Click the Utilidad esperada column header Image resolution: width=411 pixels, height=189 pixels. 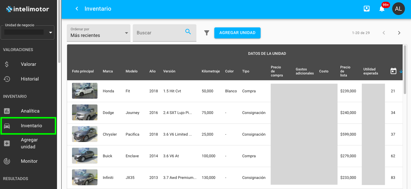[x=371, y=71]
